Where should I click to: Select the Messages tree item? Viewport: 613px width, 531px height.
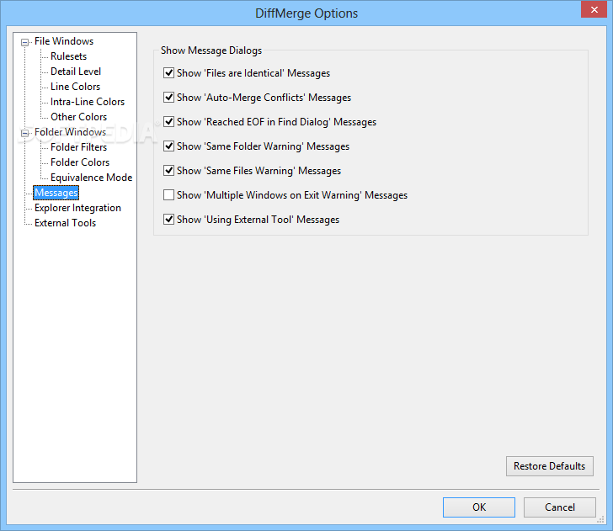(56, 193)
